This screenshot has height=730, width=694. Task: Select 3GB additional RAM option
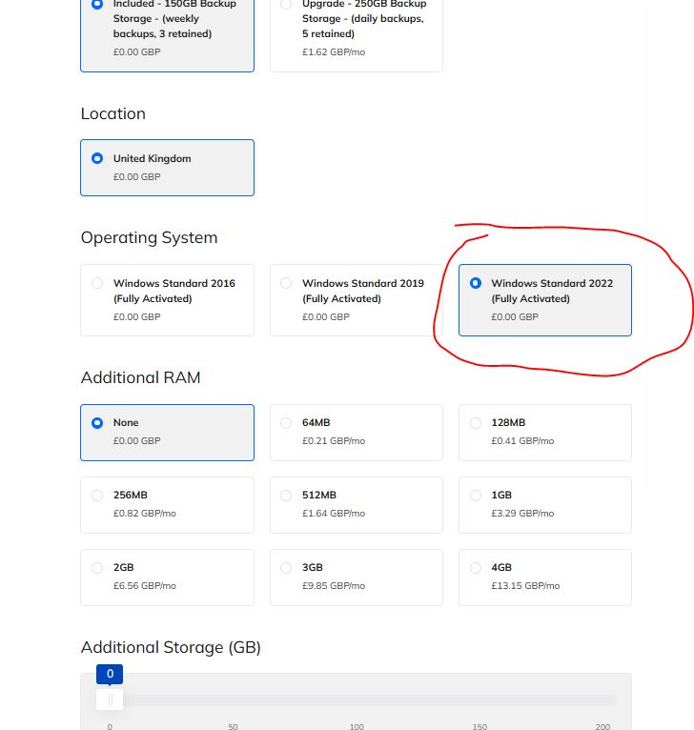click(356, 577)
